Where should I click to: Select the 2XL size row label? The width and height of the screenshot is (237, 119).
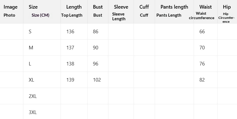(x=33, y=96)
